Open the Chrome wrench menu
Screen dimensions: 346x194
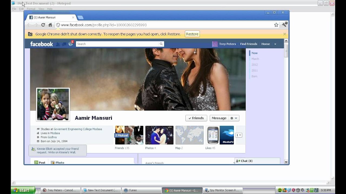[x=285, y=25]
